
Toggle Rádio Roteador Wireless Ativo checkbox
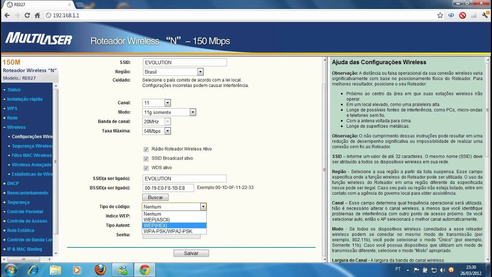point(146,149)
